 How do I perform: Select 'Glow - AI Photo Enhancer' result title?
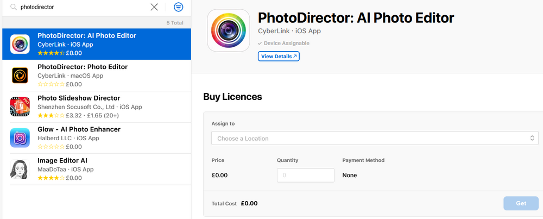(x=79, y=129)
